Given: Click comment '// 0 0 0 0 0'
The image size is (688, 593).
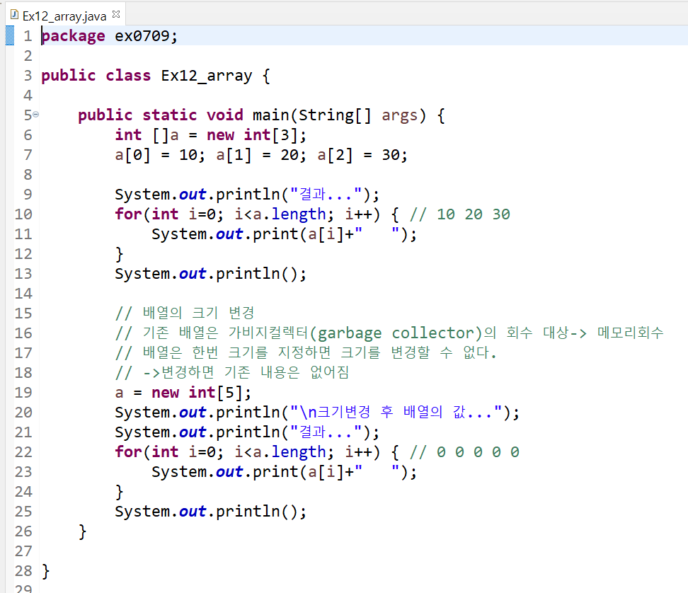Looking at the screenshot, I should pyautogui.click(x=464, y=452).
